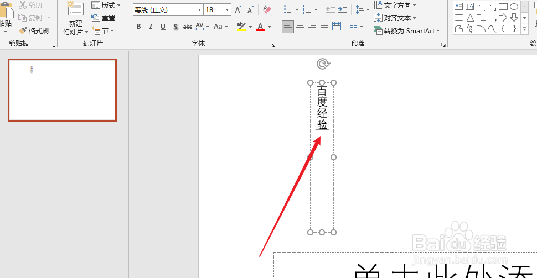The height and width of the screenshot is (278, 537).
Task: Toggle Strikethrough (abc) formatting
Action: pyautogui.click(x=187, y=27)
